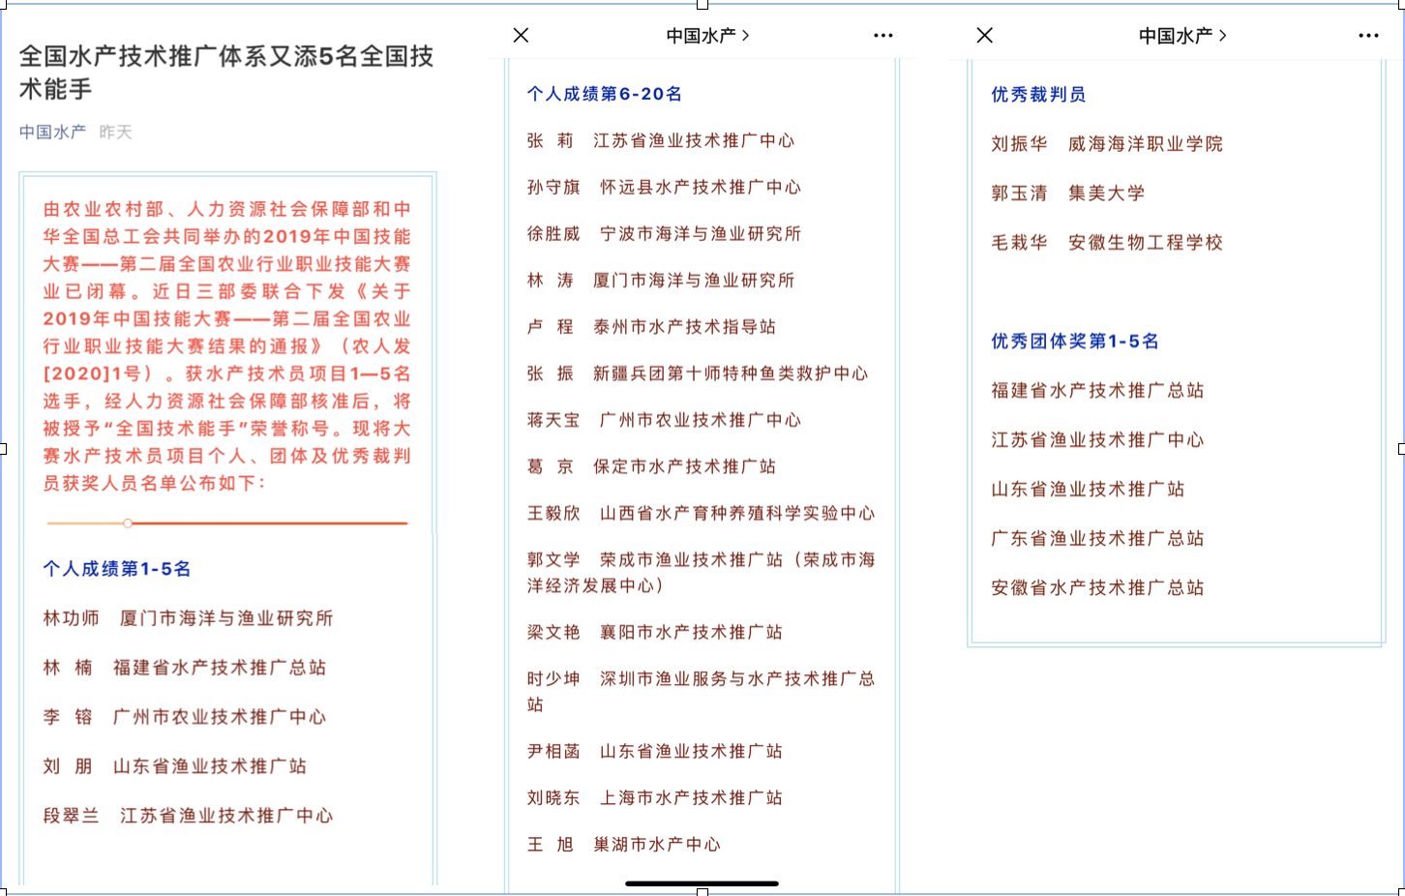The image size is (1405, 896).
Task: Select team row 福建省水产技术推广总站
Action: (1097, 391)
